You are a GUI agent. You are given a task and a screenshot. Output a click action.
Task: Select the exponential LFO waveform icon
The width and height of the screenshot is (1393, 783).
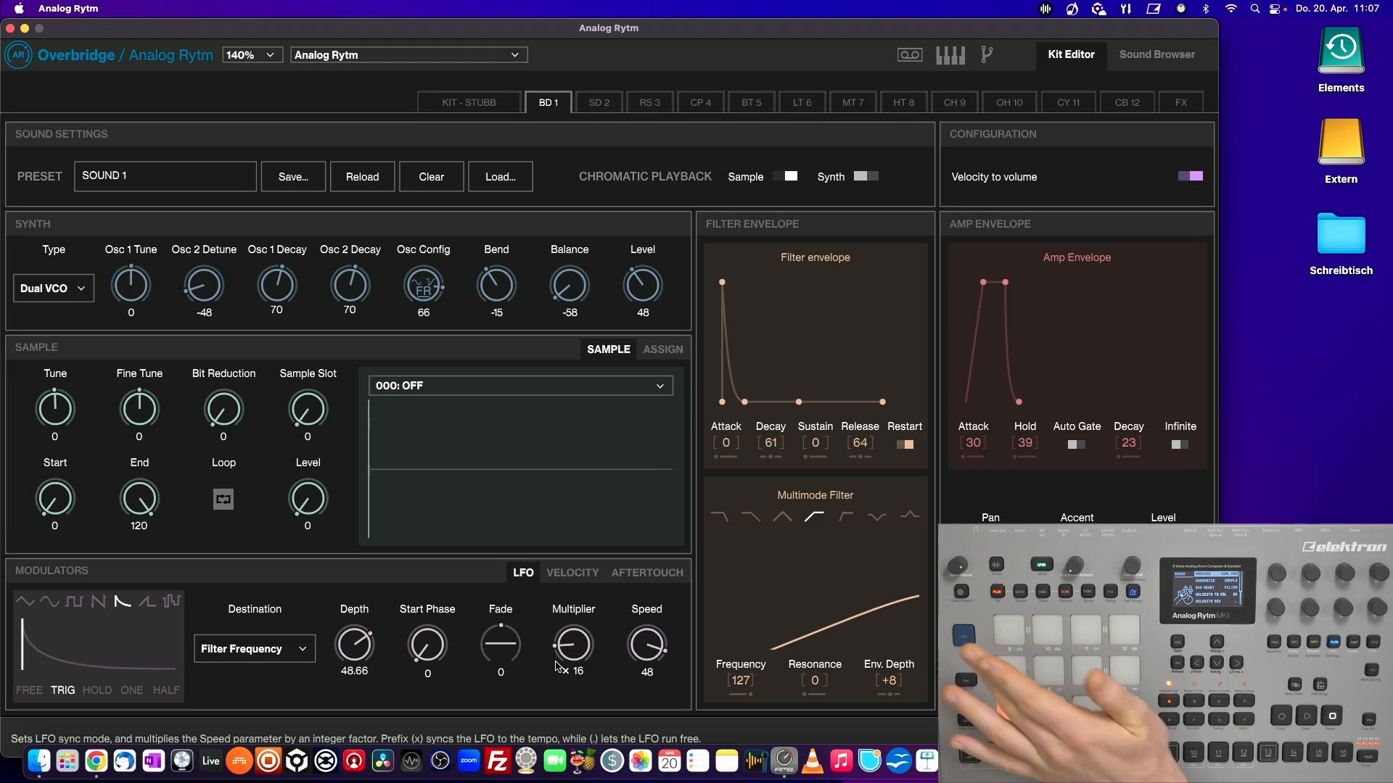tap(123, 601)
